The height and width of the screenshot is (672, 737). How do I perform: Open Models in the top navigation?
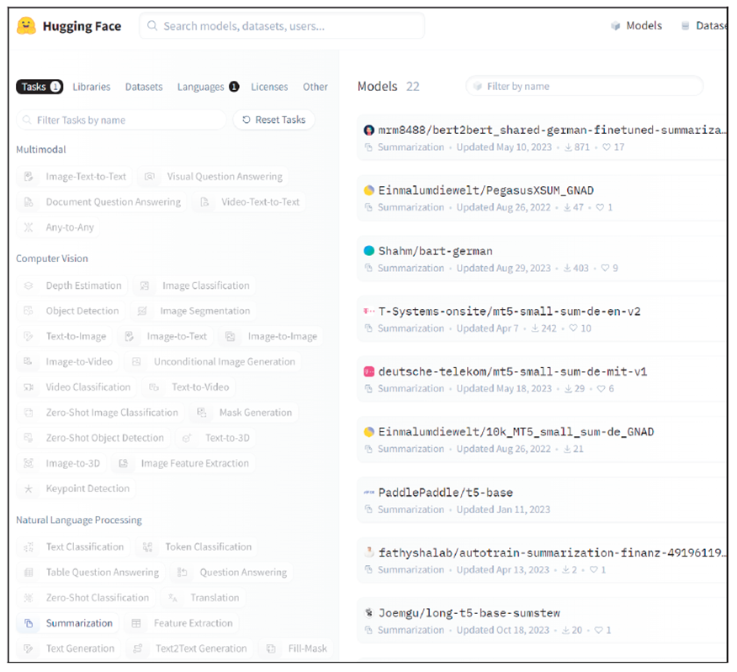pyautogui.click(x=636, y=26)
